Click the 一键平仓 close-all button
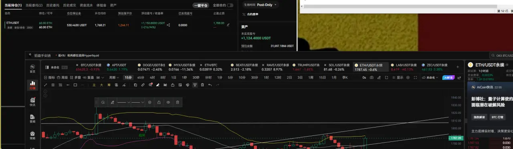 (x=200, y=6)
